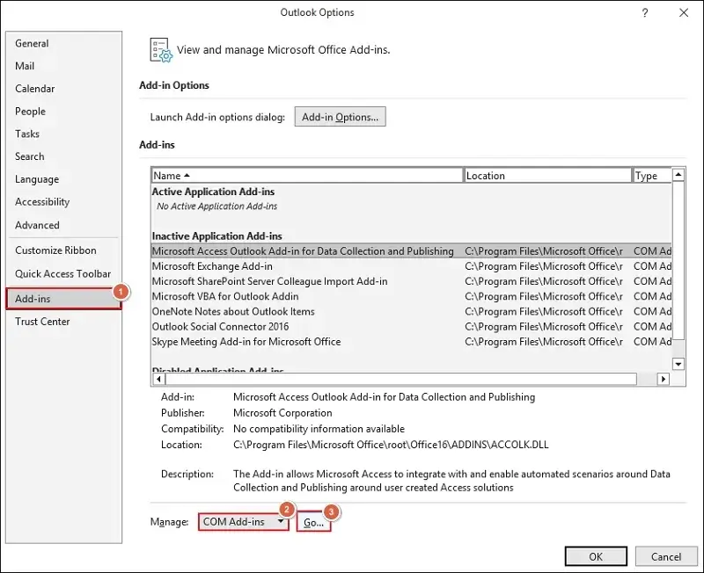Click the Go button next to Manage

pos(313,521)
